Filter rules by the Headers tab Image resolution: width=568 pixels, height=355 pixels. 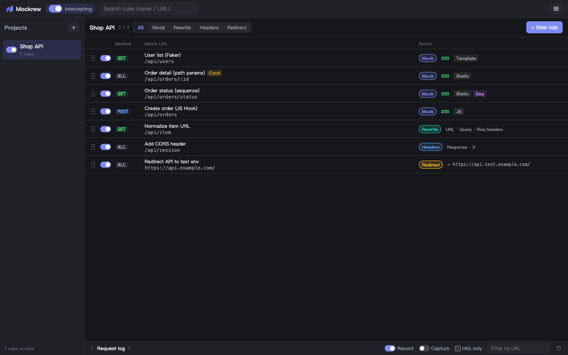(209, 28)
